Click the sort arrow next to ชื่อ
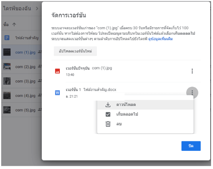This screenshot has width=213, height=169. (x=14, y=24)
